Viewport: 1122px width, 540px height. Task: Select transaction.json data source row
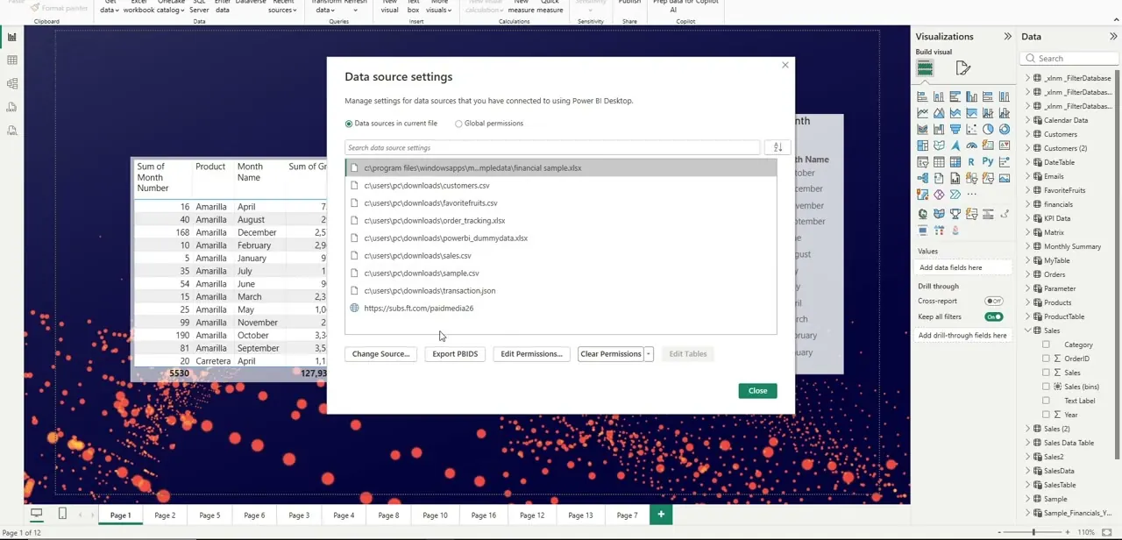pyautogui.click(x=561, y=291)
